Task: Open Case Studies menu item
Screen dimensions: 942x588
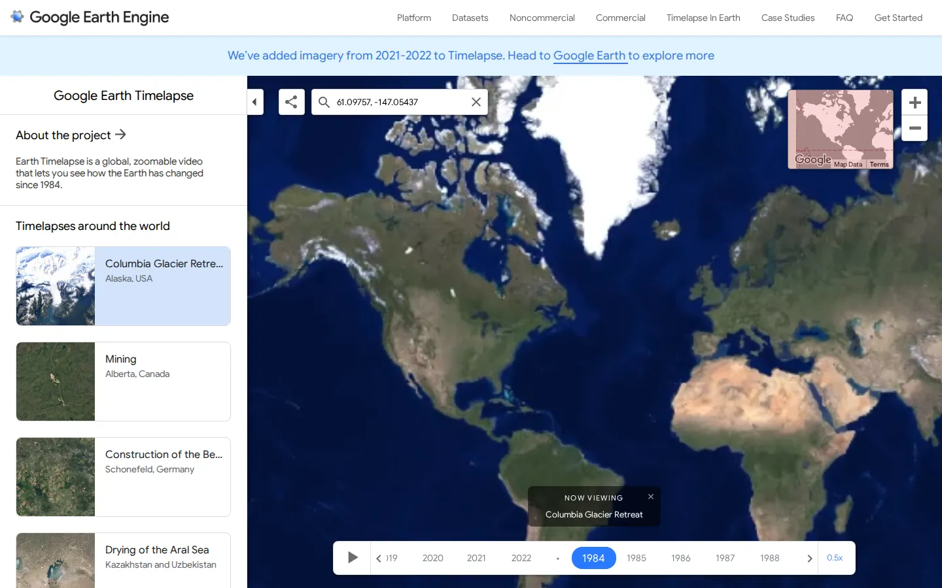Action: coord(788,18)
